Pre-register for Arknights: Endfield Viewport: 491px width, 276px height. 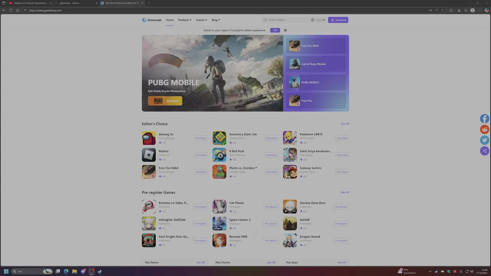click(200, 223)
